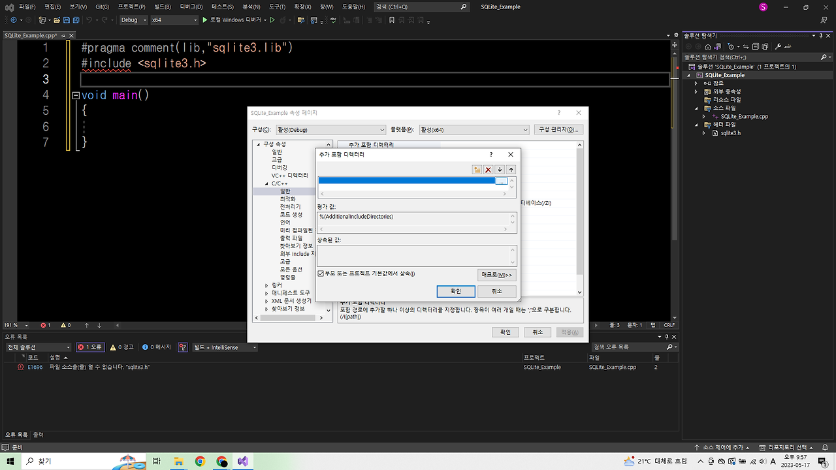This screenshot has width=836, height=470.
Task: Collapse the C/C++ node in the property tree
Action: (266, 183)
